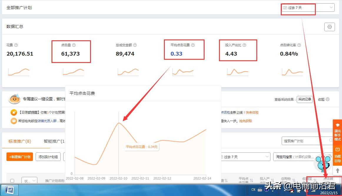
Task: Click the help question-mark icon beside 花费
Action: (16, 45)
